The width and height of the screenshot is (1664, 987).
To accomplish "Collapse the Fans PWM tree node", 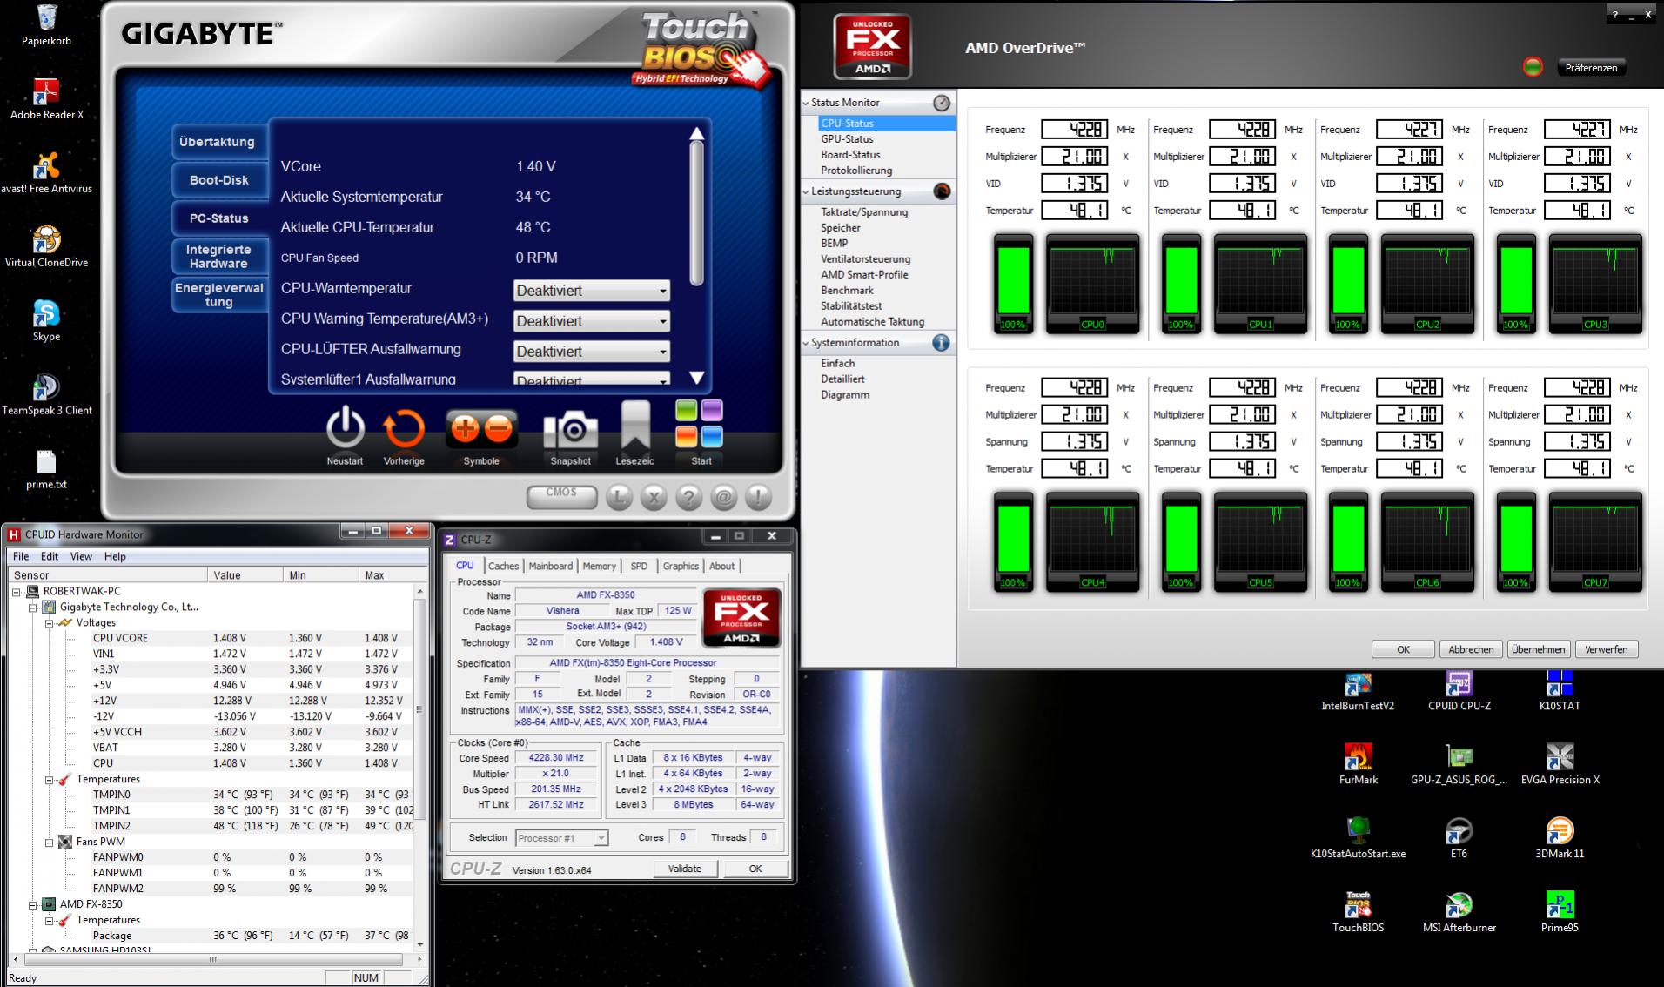I will [50, 843].
